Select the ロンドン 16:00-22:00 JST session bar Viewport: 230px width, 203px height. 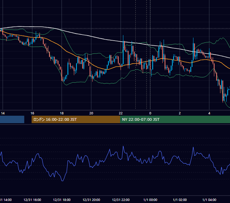(x=76, y=119)
